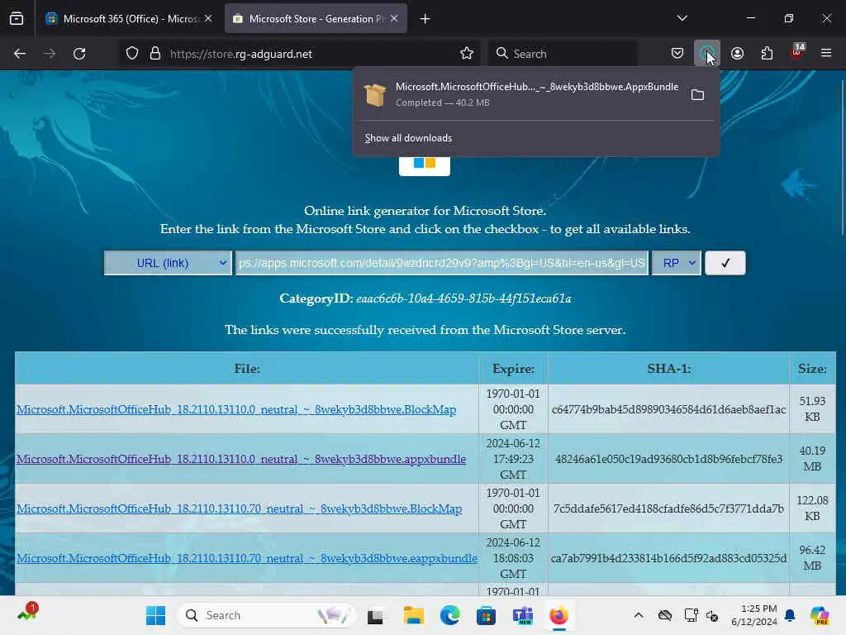This screenshot has height=635, width=846.
Task: Open the Windows Start menu
Action: click(x=156, y=615)
